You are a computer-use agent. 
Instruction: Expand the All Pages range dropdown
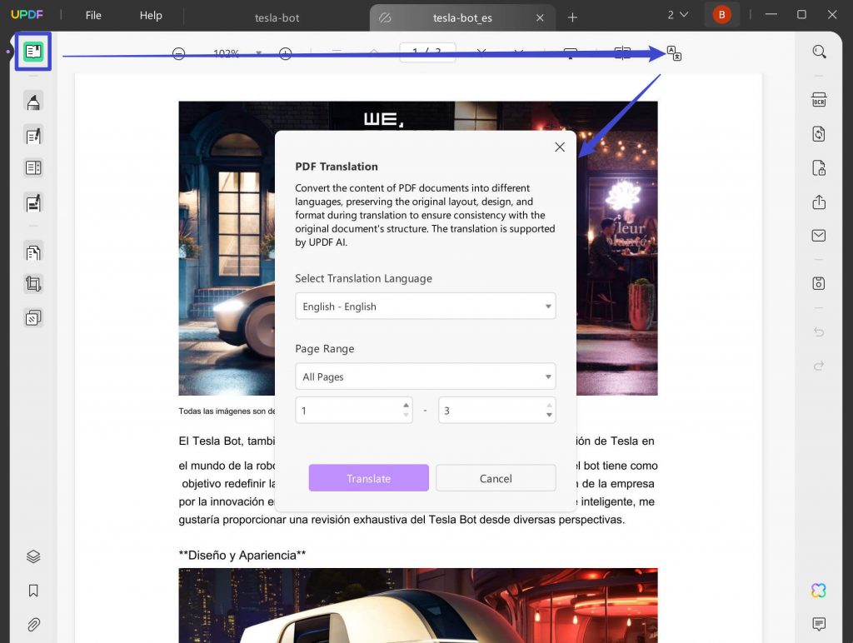[425, 376]
